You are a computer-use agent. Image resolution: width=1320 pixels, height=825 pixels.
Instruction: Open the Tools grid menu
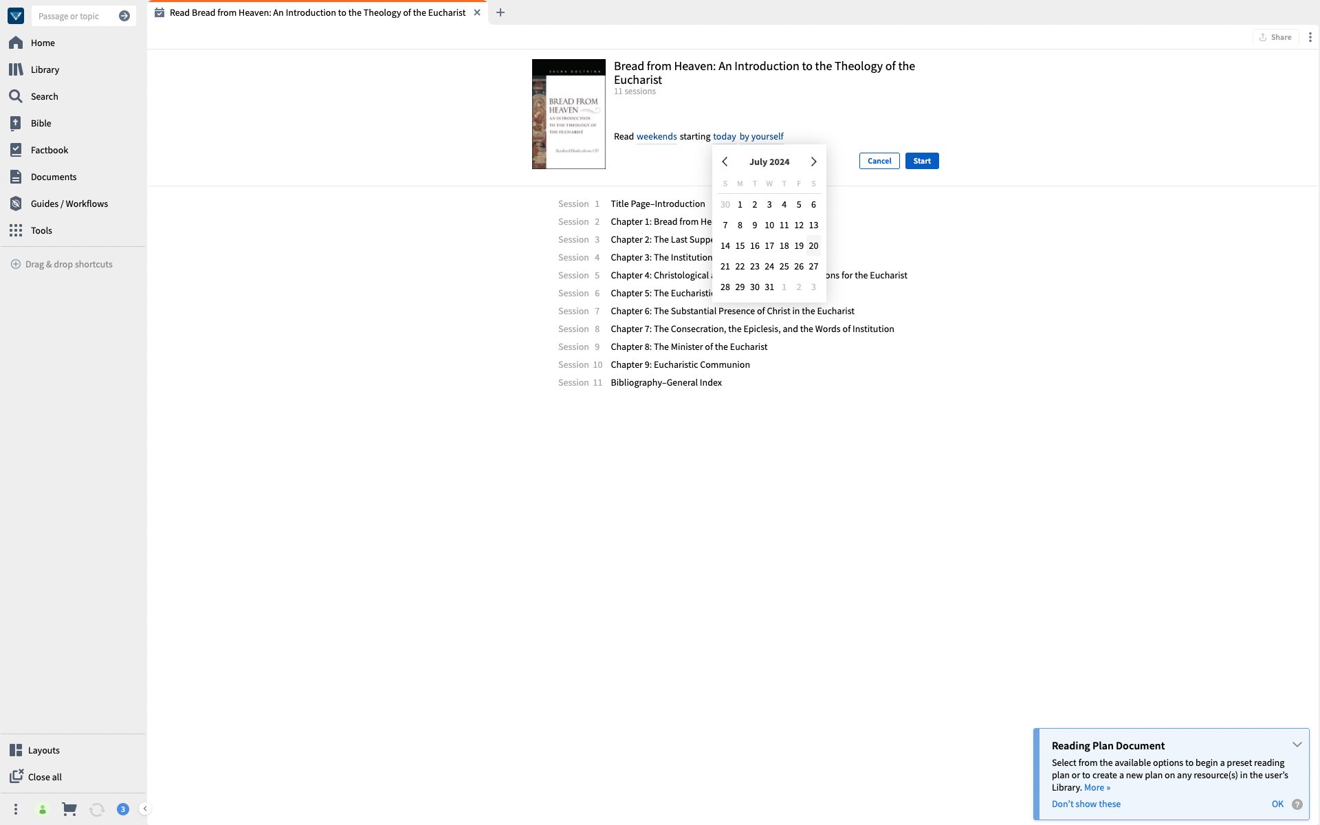click(41, 230)
